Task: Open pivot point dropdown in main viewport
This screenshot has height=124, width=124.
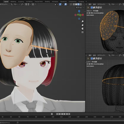Action: point(23,4)
